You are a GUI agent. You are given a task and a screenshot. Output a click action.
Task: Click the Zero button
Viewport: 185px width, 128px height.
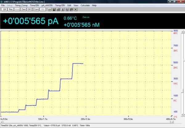(x=23, y=10)
